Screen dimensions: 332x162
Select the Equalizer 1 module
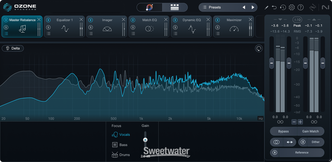point(65,26)
